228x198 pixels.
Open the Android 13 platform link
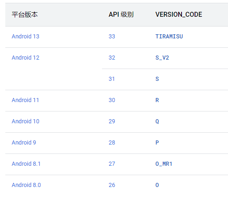(x=25, y=36)
